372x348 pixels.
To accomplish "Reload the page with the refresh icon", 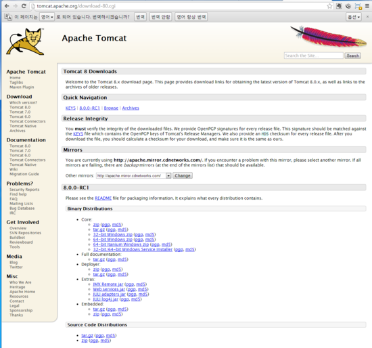I will point(24,6).
